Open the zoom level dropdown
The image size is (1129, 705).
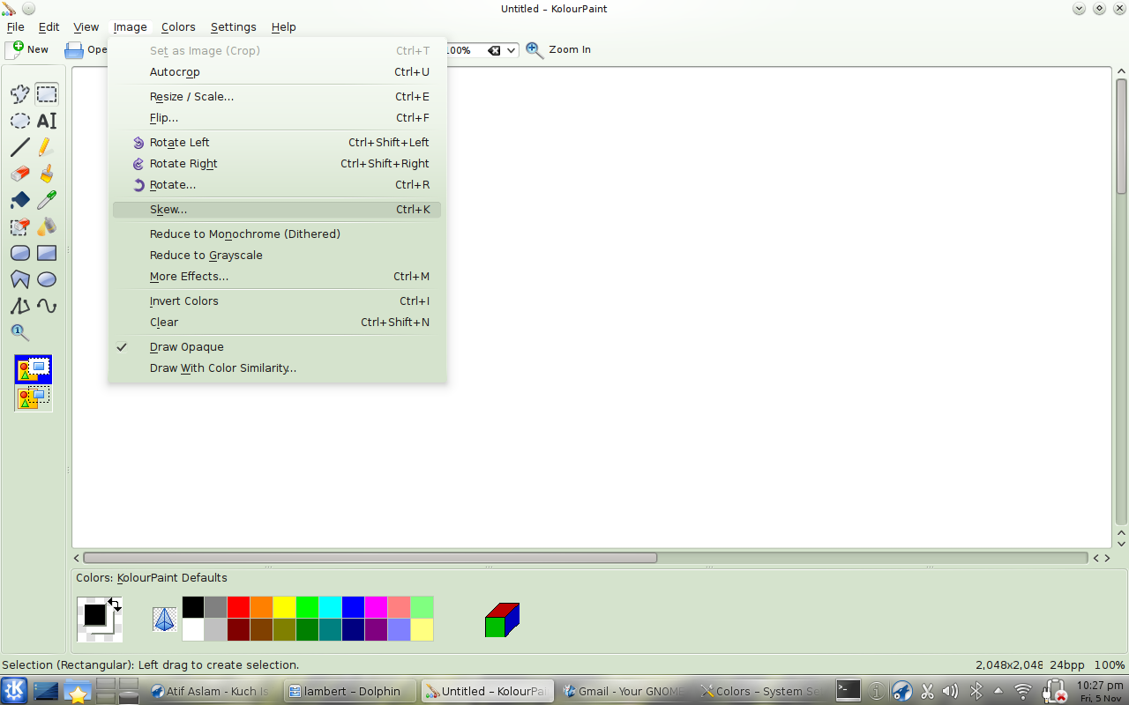511,50
